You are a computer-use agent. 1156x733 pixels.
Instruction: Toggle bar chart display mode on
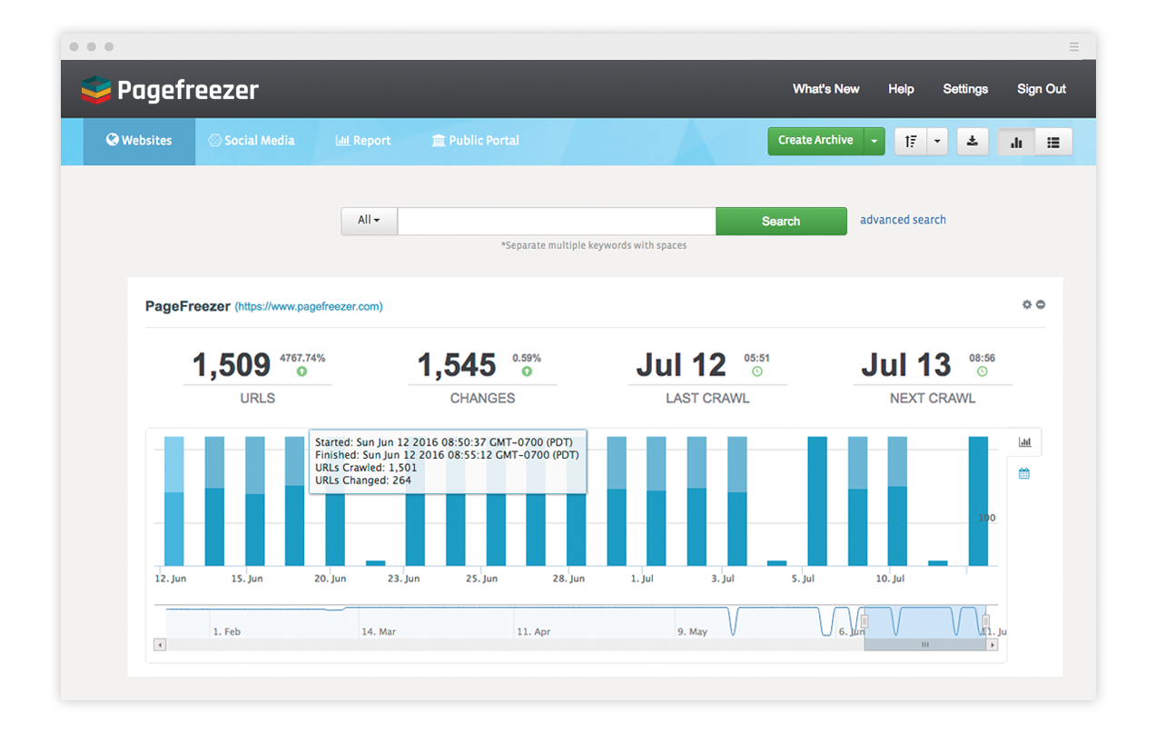click(x=1015, y=142)
